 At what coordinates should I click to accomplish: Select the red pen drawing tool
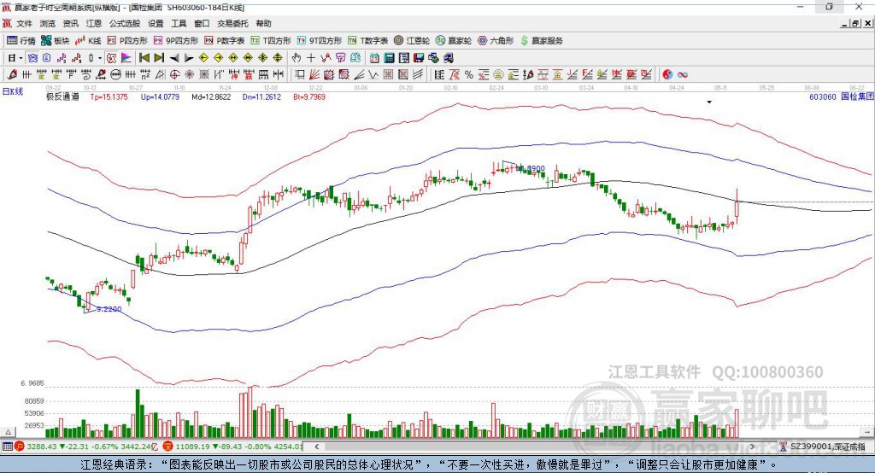(12, 75)
